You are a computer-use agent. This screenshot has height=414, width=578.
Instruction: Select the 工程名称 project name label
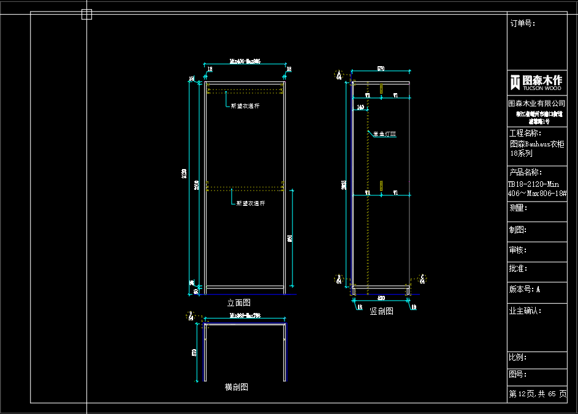click(x=525, y=133)
